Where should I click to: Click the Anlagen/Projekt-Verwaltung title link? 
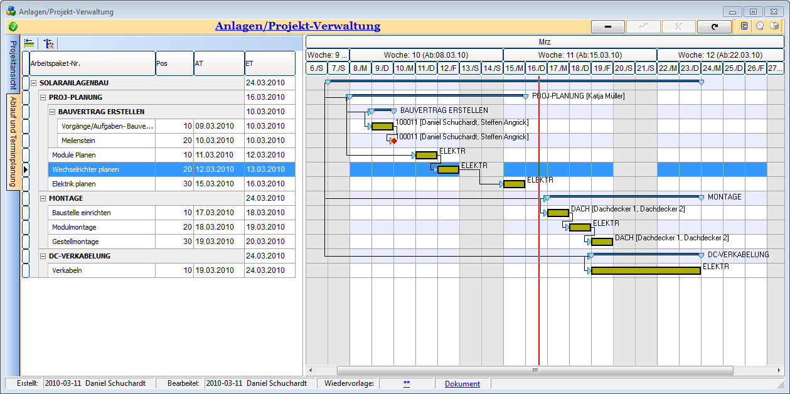297,26
